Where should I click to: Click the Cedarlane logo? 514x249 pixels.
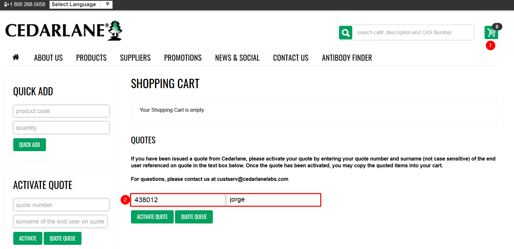[64, 31]
